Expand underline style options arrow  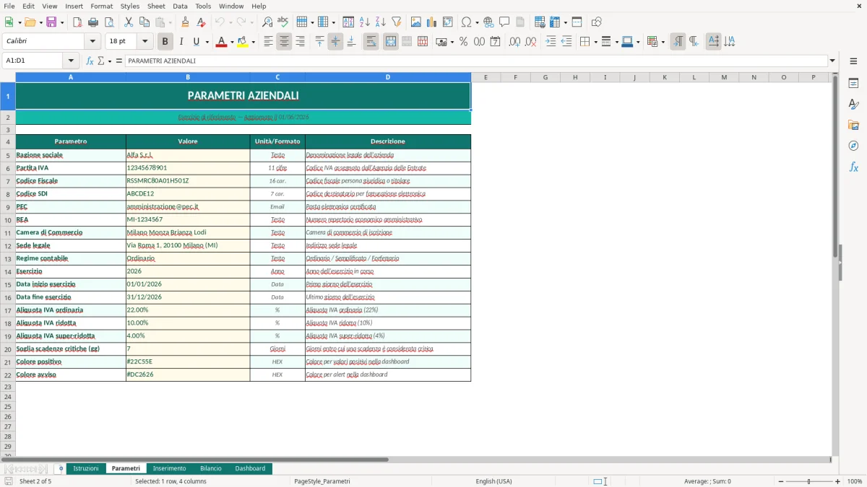[207, 42]
